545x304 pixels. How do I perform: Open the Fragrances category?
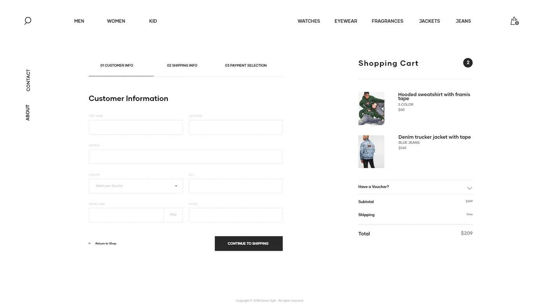pyautogui.click(x=387, y=21)
